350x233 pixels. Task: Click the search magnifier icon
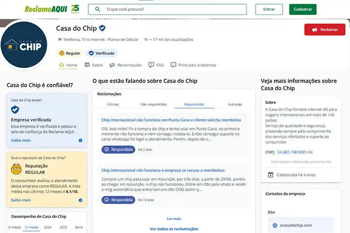tap(98, 9)
